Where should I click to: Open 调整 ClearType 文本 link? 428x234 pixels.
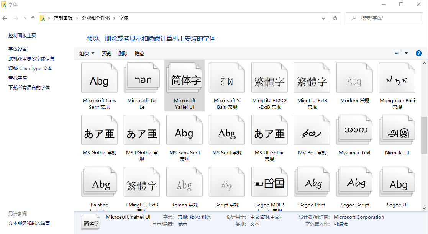click(x=30, y=69)
